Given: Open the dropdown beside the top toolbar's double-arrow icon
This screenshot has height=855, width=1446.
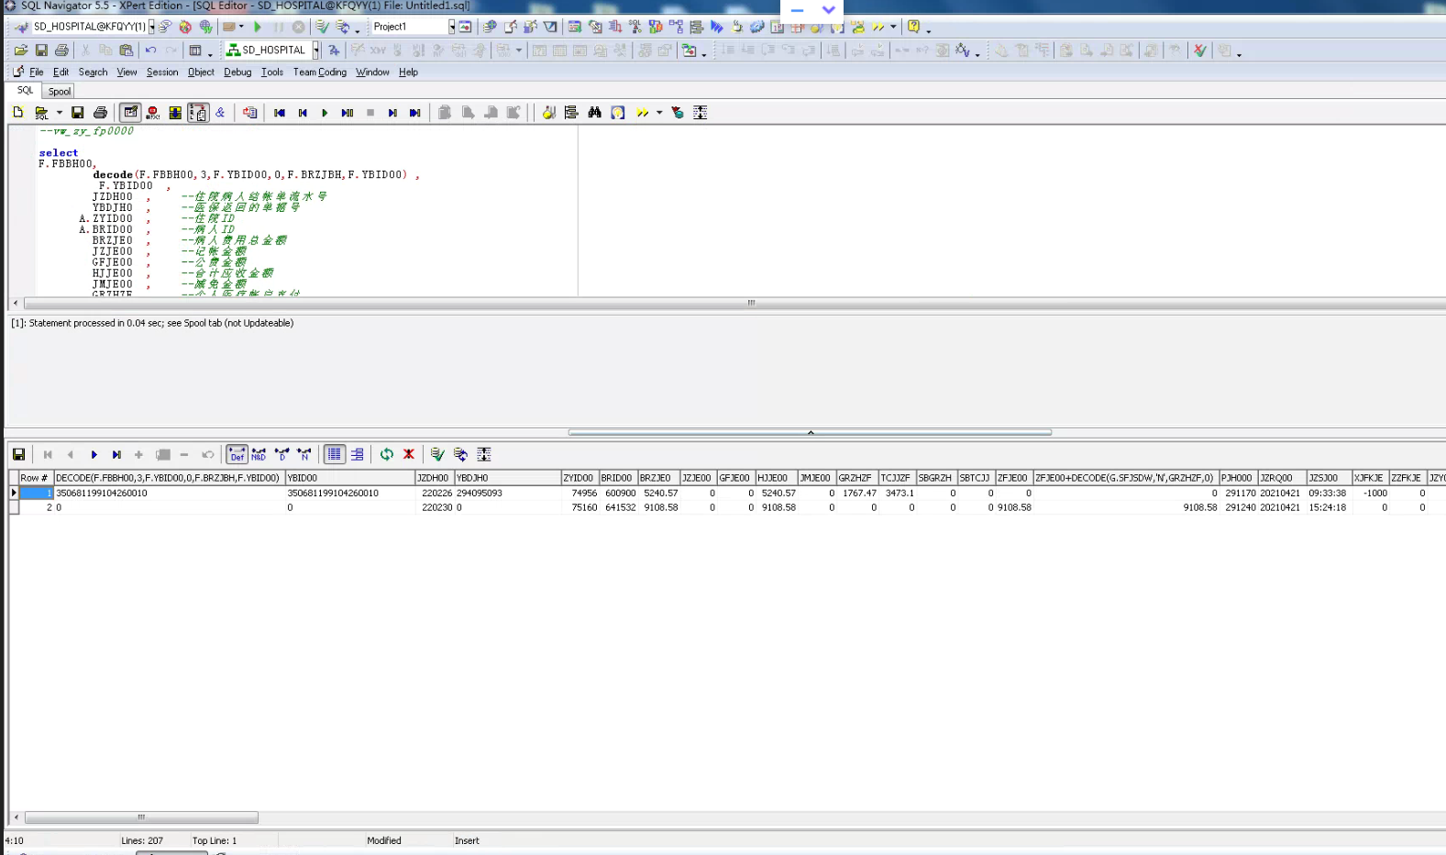Looking at the screenshot, I should click(893, 28).
